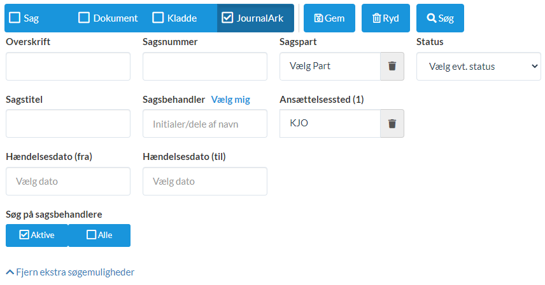Open the Status dropdown
This screenshot has height=285, width=545.
[x=478, y=66]
